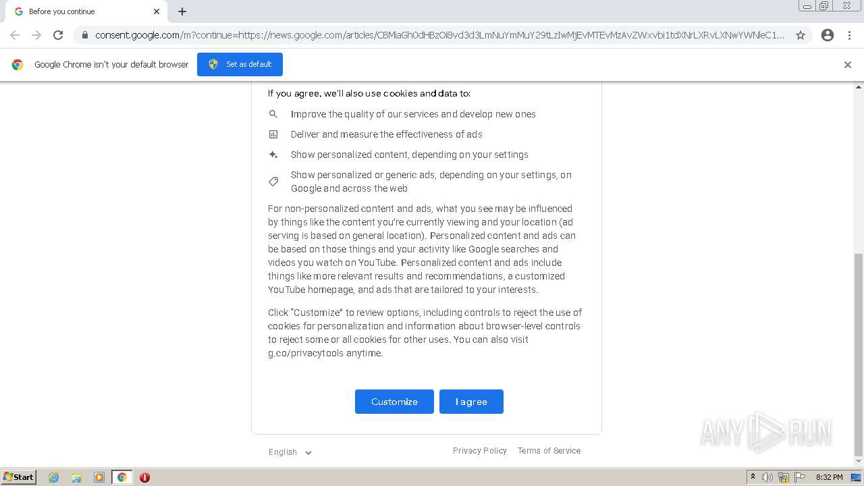This screenshot has width=864, height=486.
Task: Open Chrome's three-dot menu
Action: [849, 35]
